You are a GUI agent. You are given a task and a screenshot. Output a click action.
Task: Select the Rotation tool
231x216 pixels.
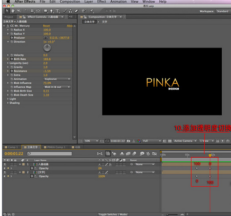tap(26, 11)
